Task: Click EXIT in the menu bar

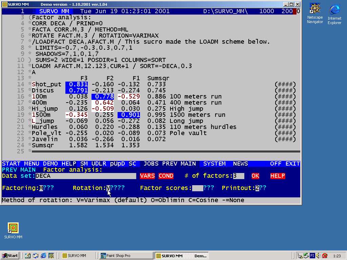Action: (x=292, y=164)
